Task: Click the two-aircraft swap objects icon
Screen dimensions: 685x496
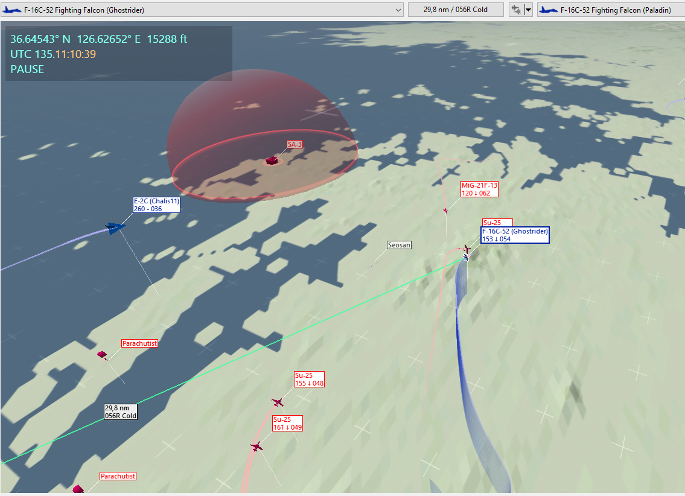Action: coord(516,10)
